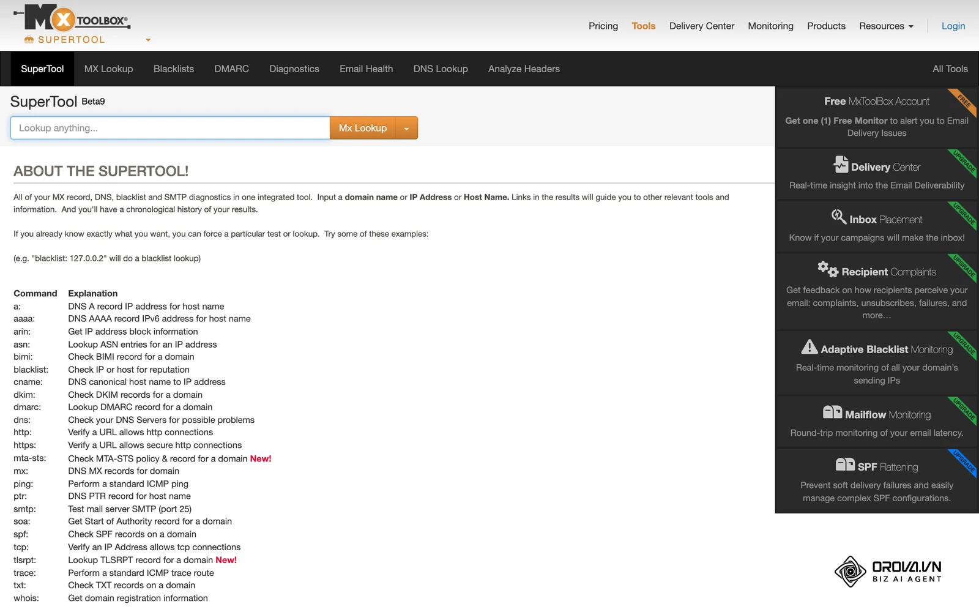Go to the DNS Lookup tab
The image size is (979, 612).
(441, 69)
